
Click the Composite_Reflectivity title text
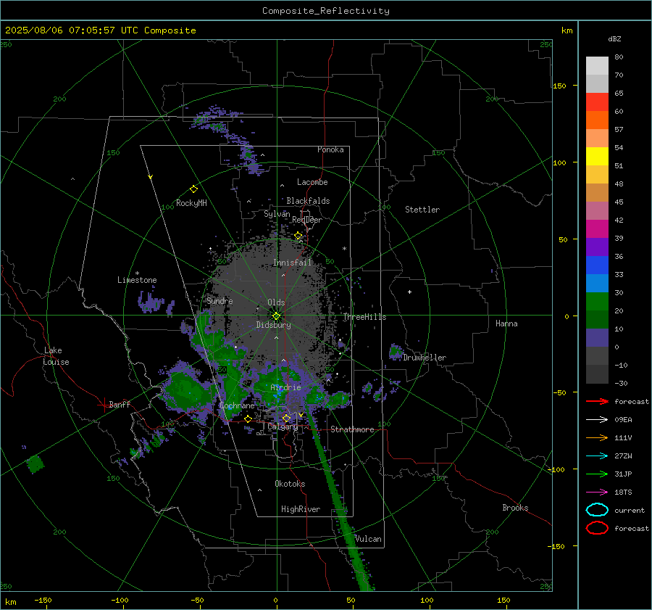(326, 11)
